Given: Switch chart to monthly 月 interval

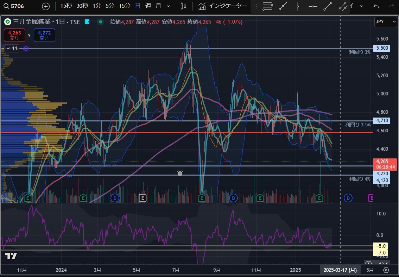Looking at the screenshot, I should pyautogui.click(x=158, y=6).
